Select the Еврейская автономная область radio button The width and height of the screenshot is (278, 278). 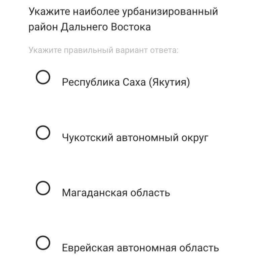click(x=43, y=243)
